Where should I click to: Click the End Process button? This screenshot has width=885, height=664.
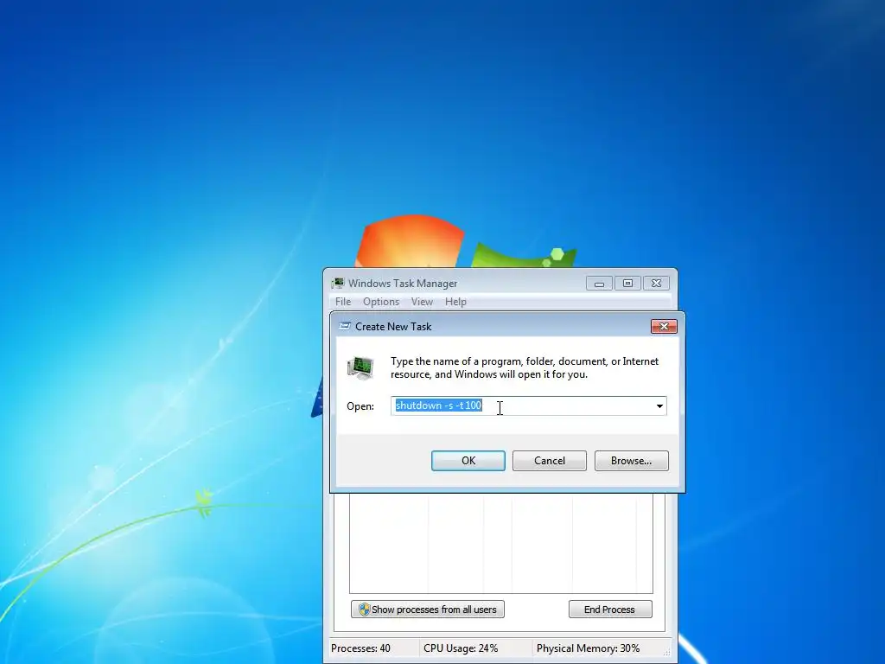point(609,610)
